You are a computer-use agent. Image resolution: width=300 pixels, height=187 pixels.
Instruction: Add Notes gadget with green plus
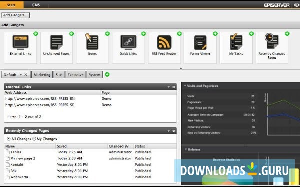(x=107, y=34)
